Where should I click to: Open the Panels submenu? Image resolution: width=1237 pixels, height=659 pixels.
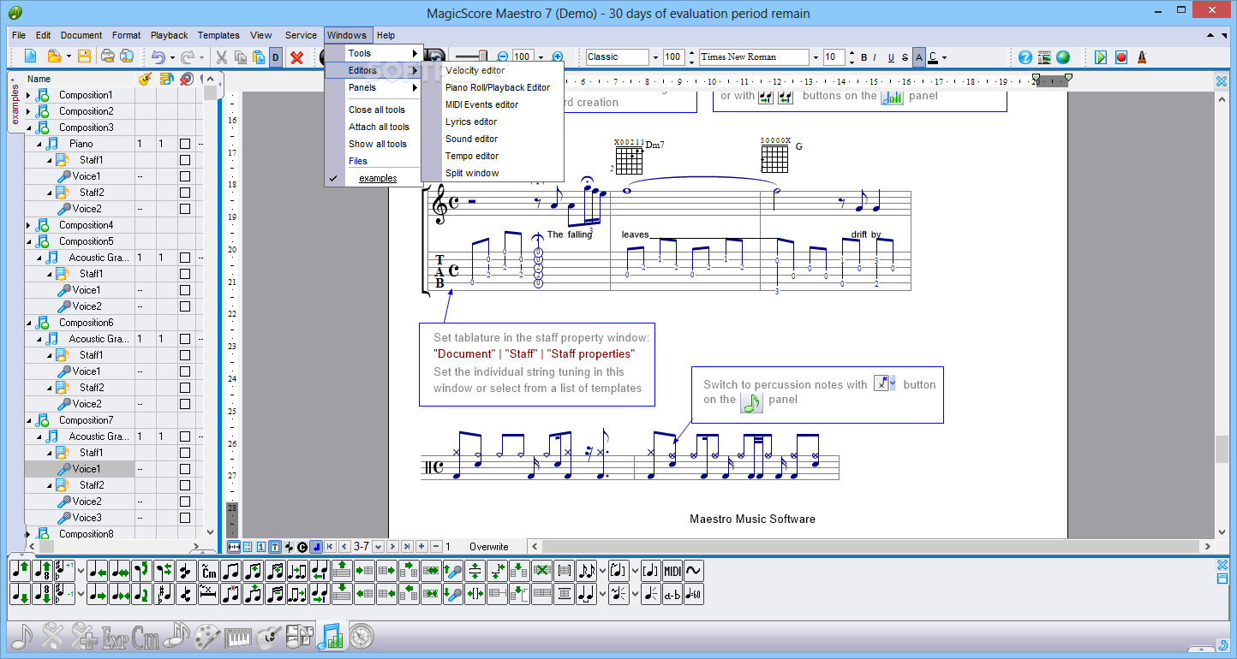[x=373, y=87]
